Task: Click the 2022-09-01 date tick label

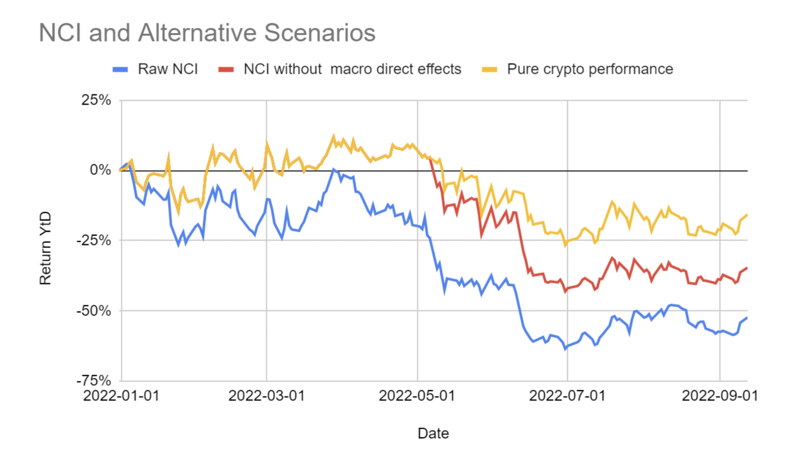Action: coord(720,396)
